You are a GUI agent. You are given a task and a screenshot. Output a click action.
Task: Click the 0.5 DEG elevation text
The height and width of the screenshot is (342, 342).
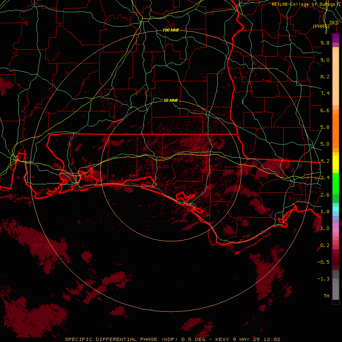(193, 339)
